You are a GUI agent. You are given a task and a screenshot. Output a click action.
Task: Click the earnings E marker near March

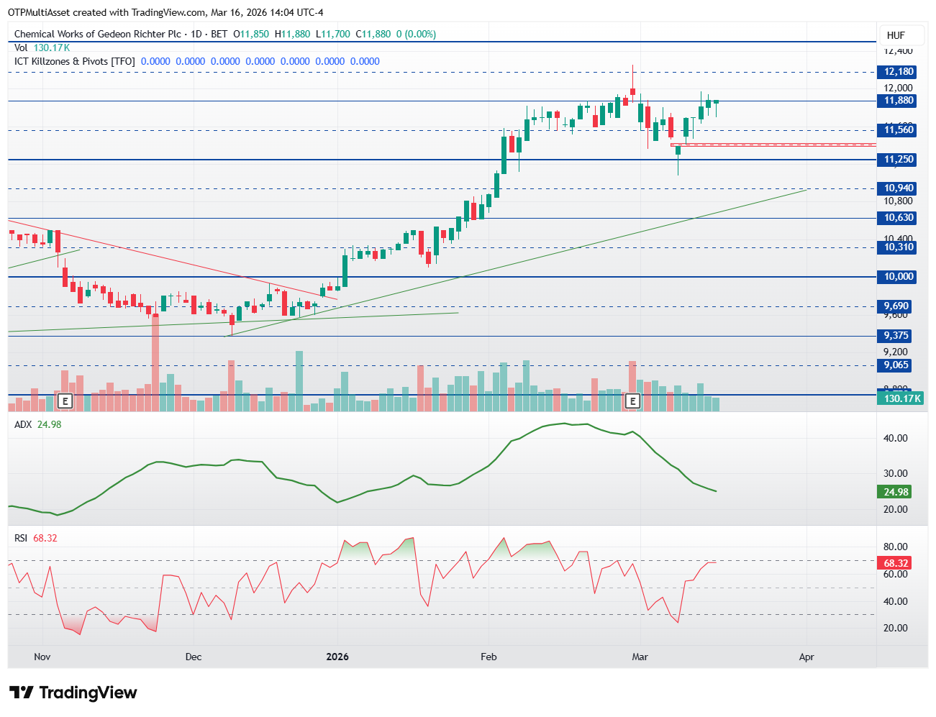click(632, 401)
